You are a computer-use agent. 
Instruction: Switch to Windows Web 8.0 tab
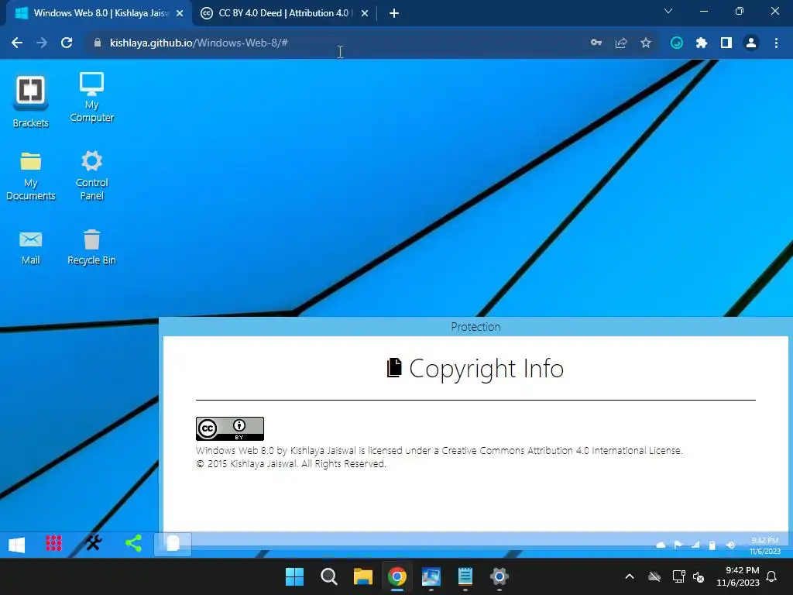pyautogui.click(x=99, y=13)
